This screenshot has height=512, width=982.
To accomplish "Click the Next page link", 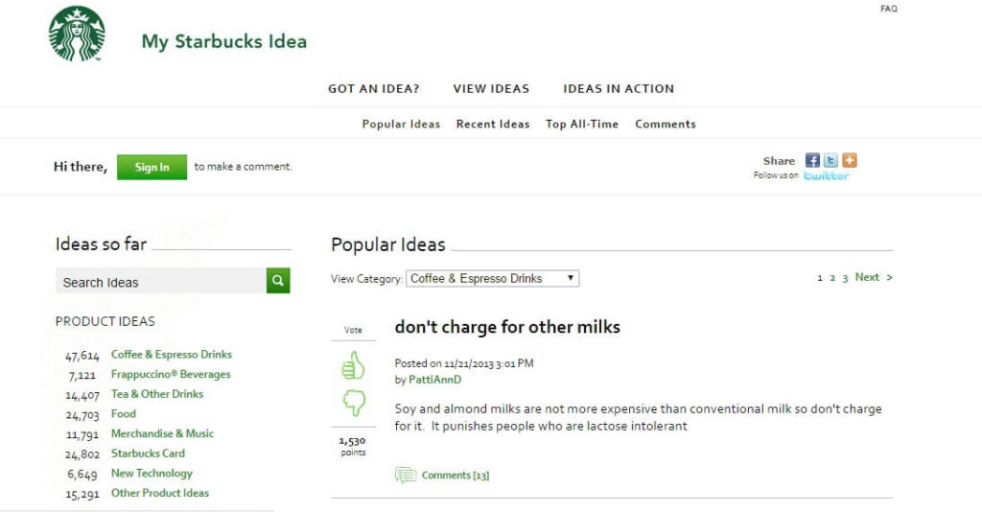I will pos(874,277).
